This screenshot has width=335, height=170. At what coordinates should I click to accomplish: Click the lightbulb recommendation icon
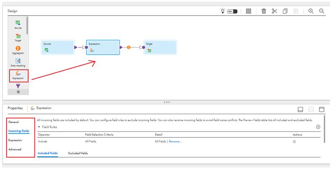tap(223, 11)
